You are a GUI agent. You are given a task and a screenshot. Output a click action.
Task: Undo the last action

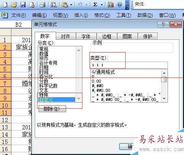(x=80, y=5)
